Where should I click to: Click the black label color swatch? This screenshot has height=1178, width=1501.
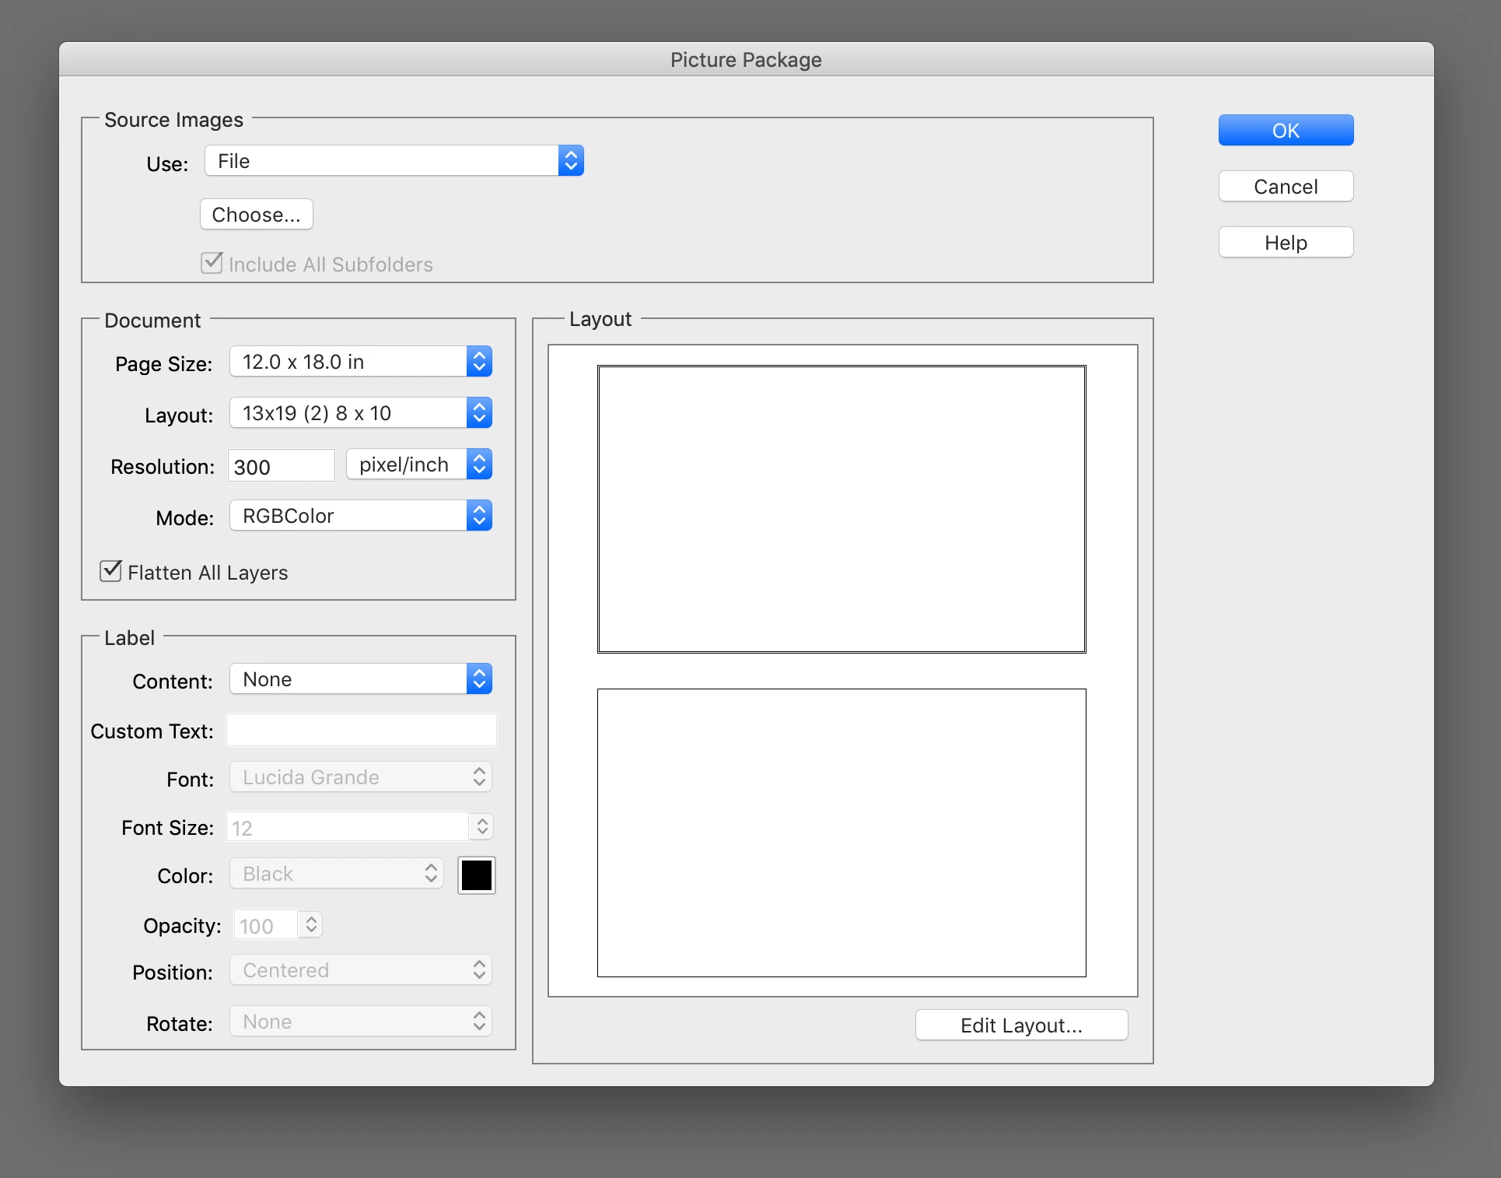476,875
